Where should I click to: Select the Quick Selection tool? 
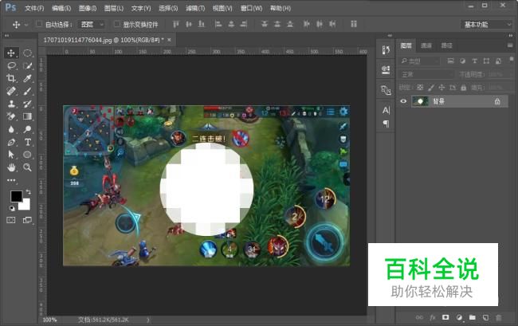tap(27, 65)
